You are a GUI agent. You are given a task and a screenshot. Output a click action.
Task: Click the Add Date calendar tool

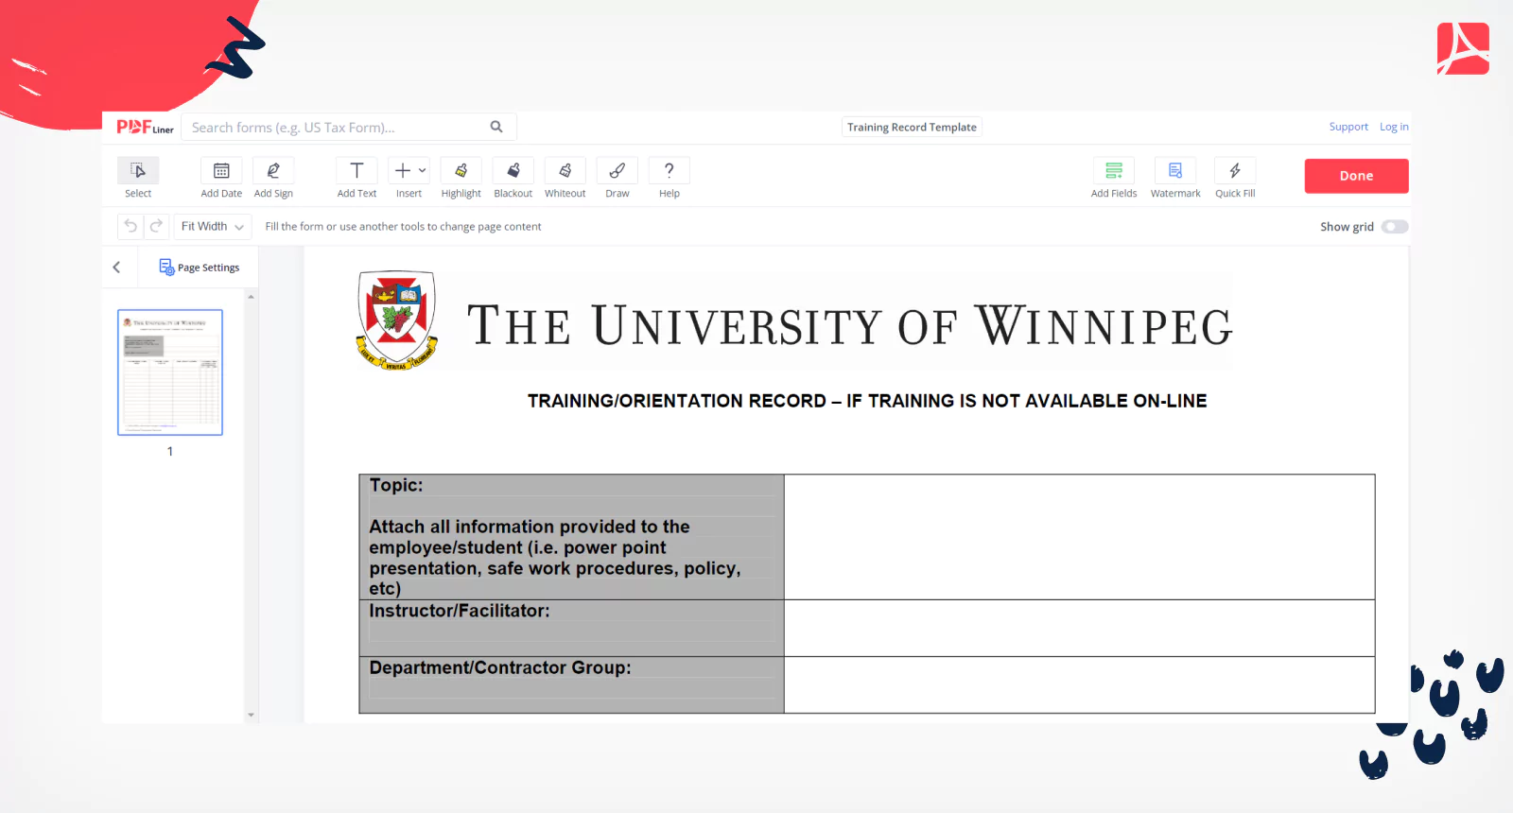(x=221, y=178)
